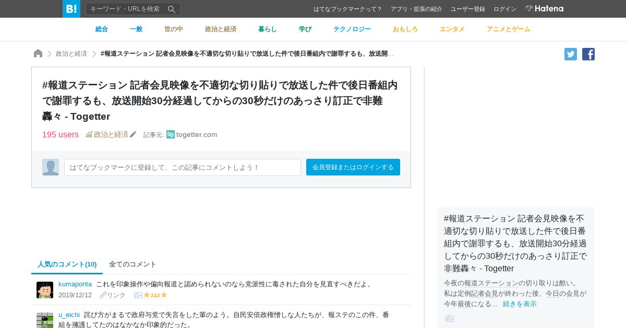
Task: Click リンク in kumaponta's comment
Action: (x=116, y=295)
